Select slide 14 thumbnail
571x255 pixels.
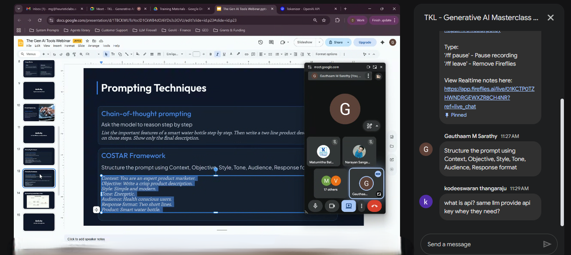point(39,201)
